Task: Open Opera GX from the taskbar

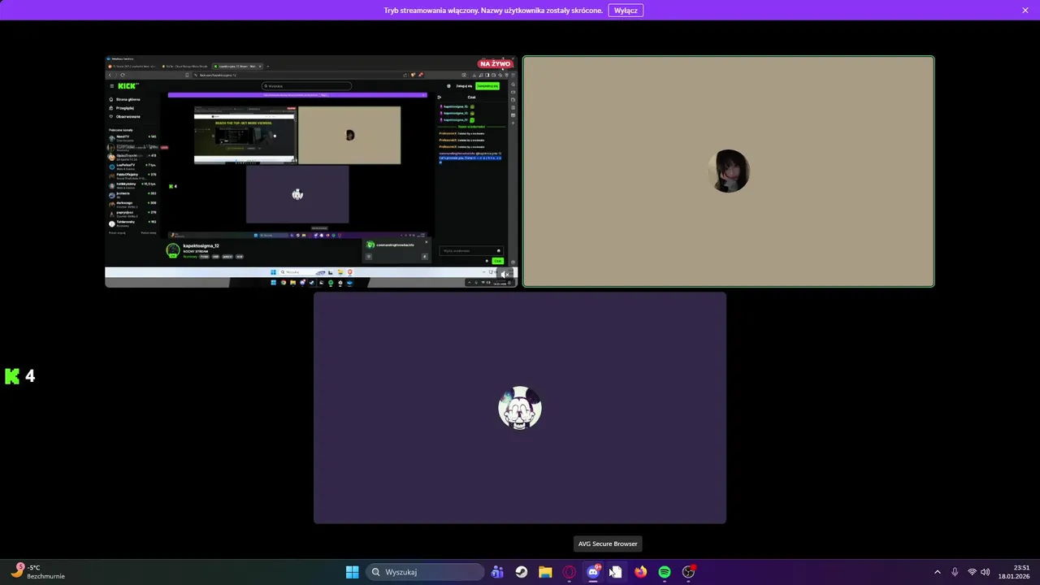Action: (x=569, y=572)
